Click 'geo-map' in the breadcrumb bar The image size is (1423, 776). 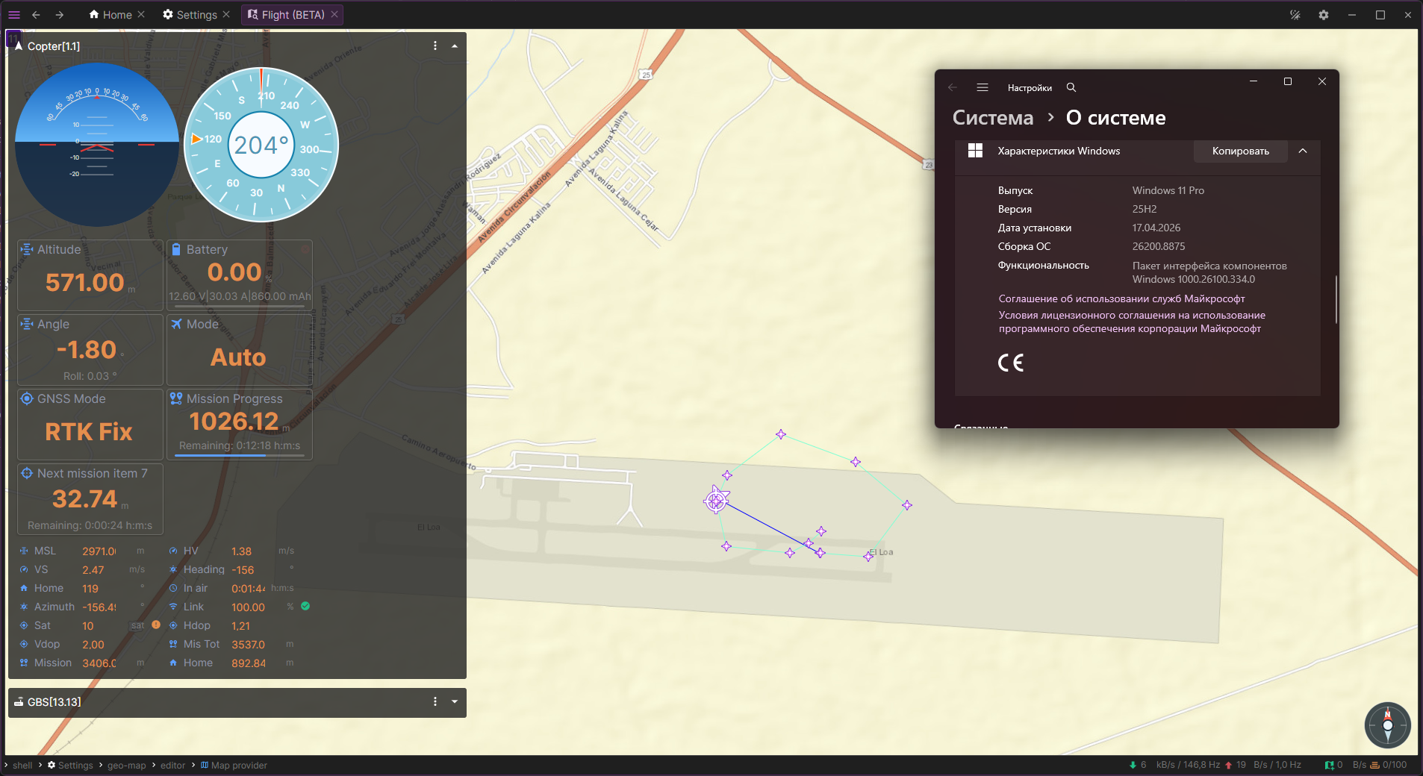(127, 765)
